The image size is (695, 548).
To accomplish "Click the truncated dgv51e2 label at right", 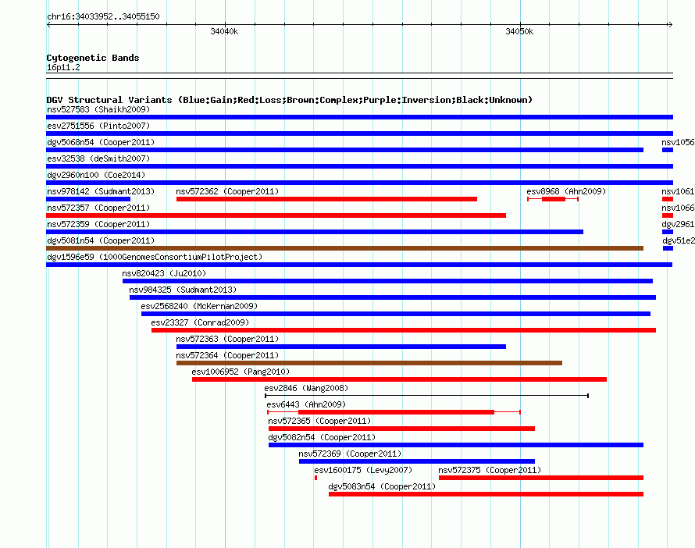I will coord(679,240).
